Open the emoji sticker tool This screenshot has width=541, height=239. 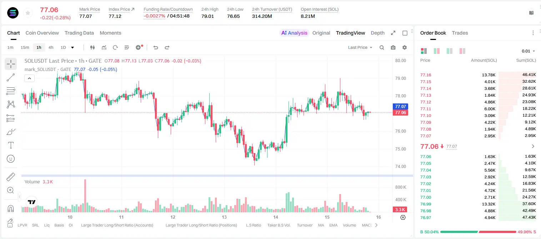click(x=11, y=159)
